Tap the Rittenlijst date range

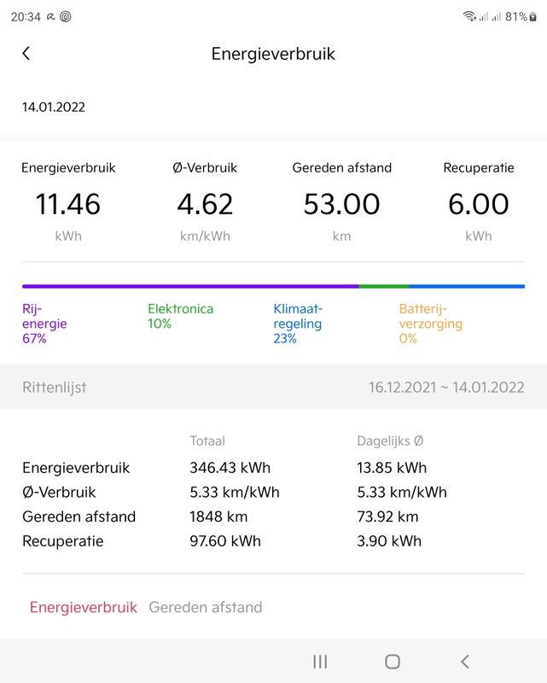446,388
